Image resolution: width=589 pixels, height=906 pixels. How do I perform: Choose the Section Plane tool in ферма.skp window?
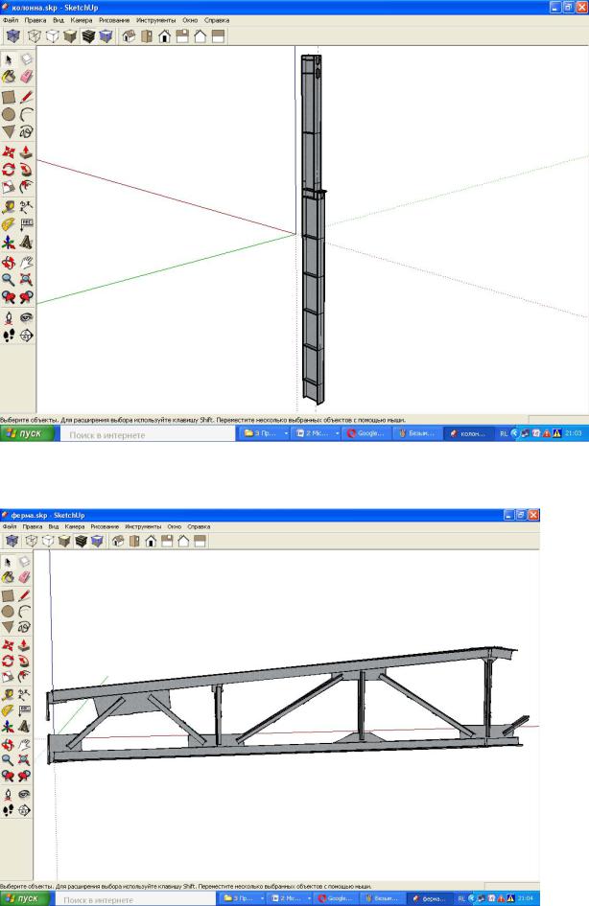[x=24, y=810]
